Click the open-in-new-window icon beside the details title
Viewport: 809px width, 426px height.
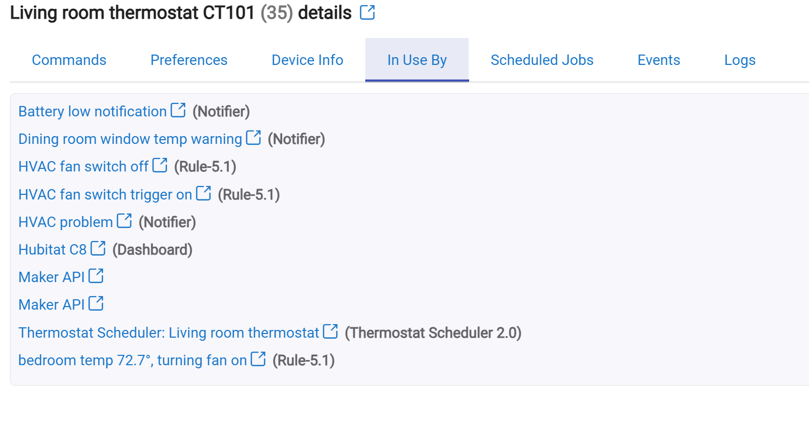(x=367, y=12)
